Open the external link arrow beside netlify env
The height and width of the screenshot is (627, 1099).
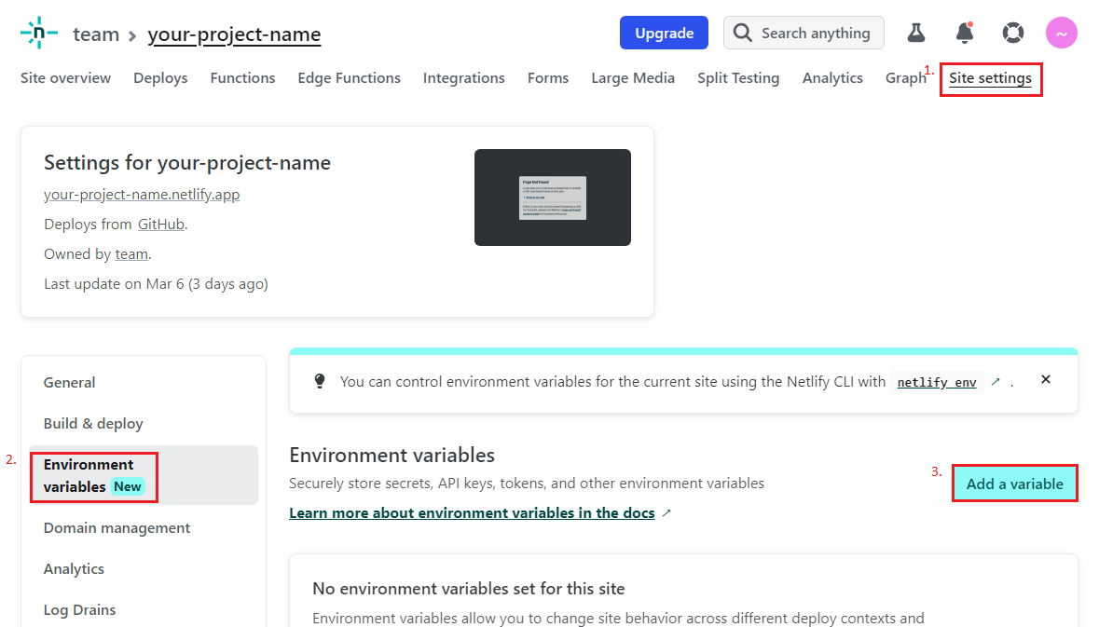[x=996, y=382]
